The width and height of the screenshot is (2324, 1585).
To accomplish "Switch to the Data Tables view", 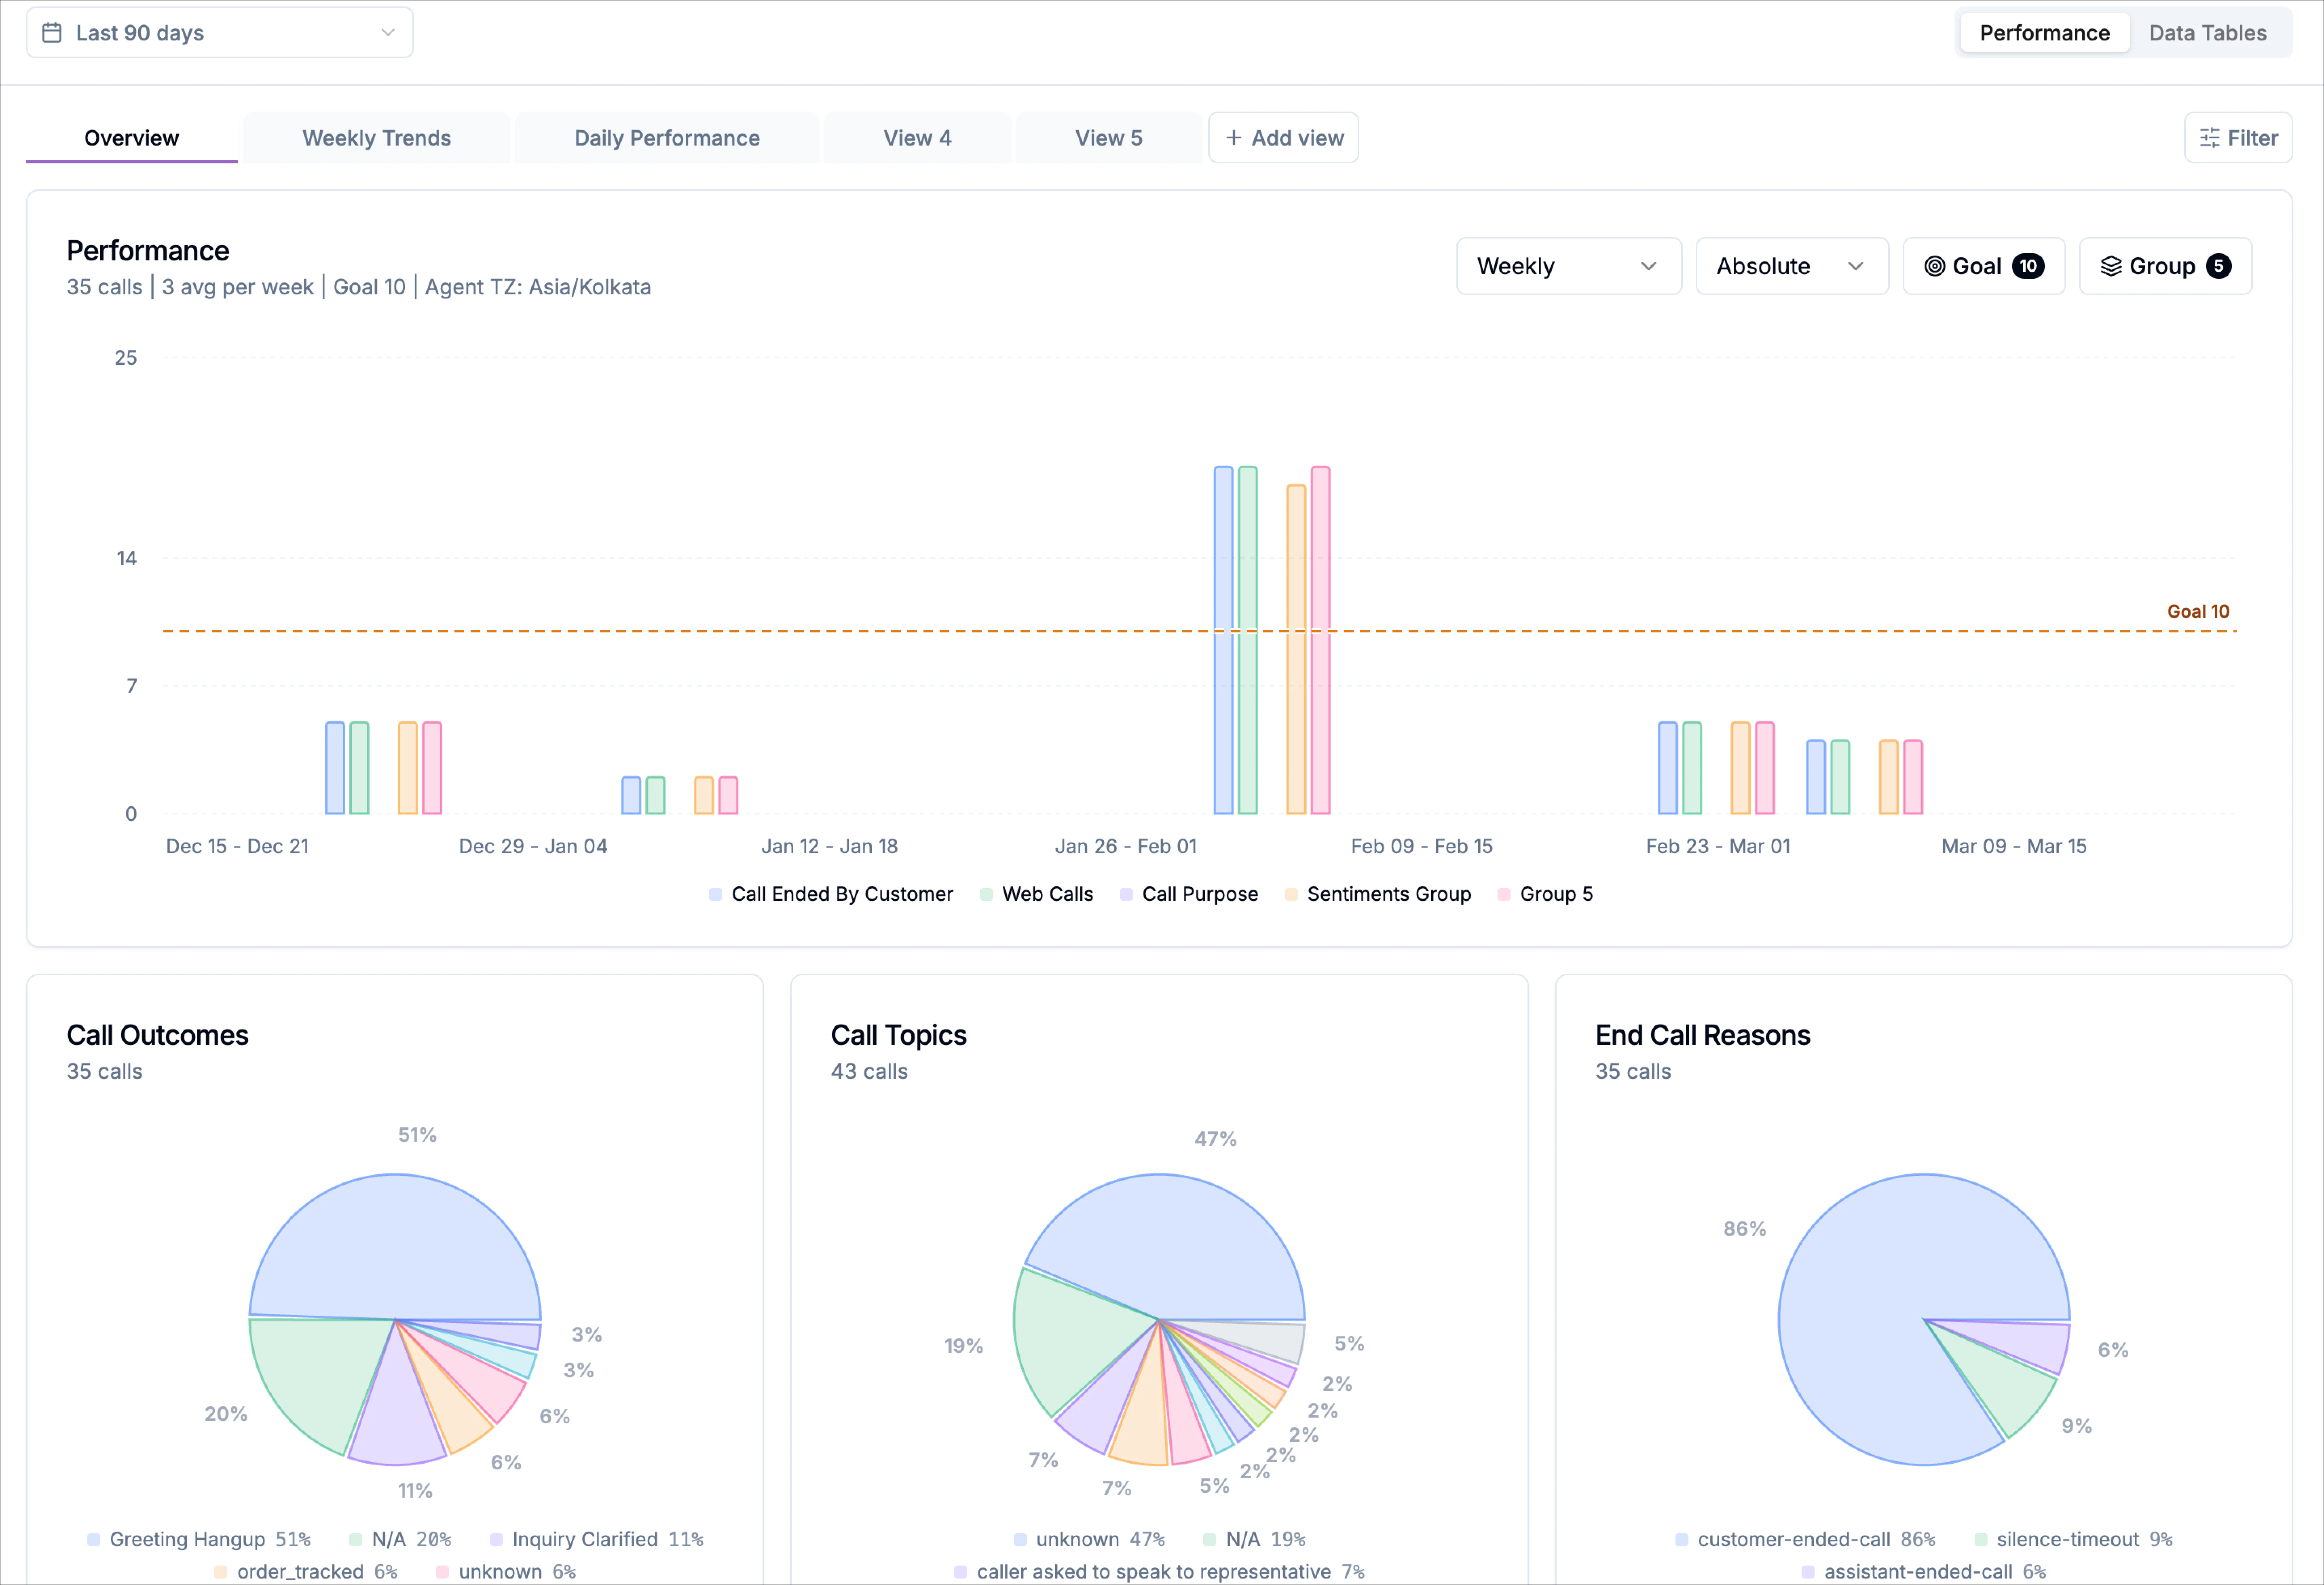I will click(x=2208, y=32).
